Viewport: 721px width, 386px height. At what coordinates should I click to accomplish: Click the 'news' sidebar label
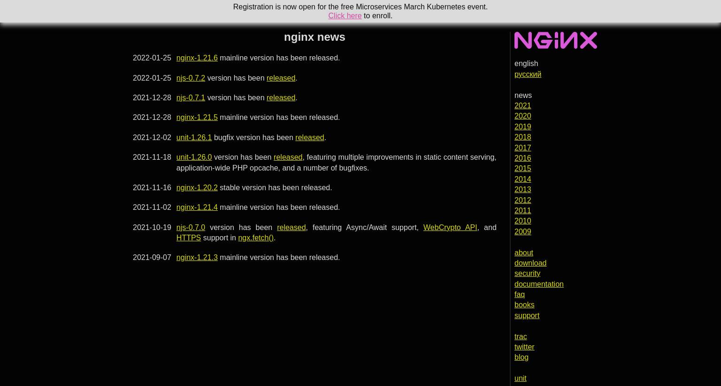pyautogui.click(x=523, y=95)
